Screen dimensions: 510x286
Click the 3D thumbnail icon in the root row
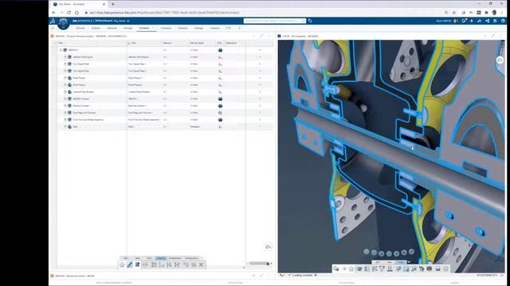(220, 50)
